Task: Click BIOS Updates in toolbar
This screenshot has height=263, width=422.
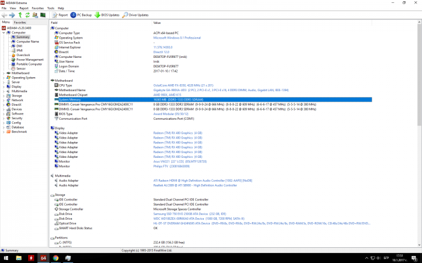Action: (x=107, y=15)
